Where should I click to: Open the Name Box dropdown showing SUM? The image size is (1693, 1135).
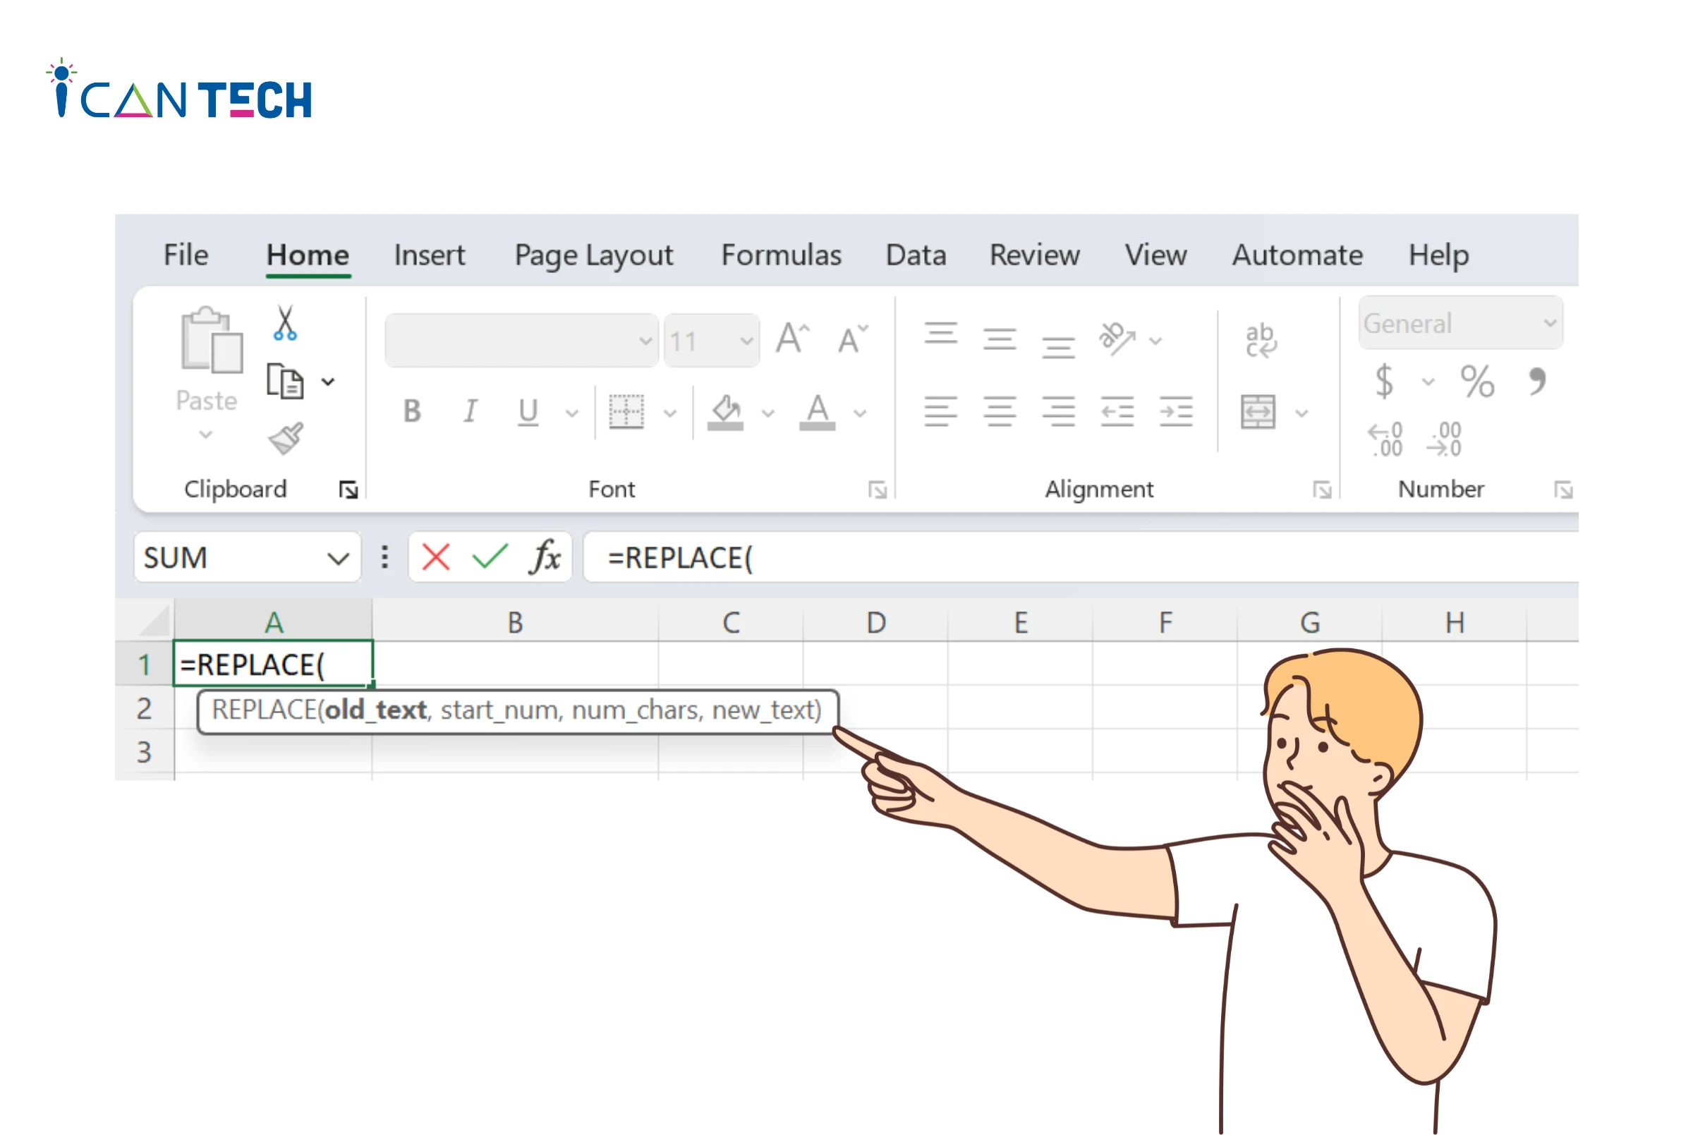tap(337, 559)
